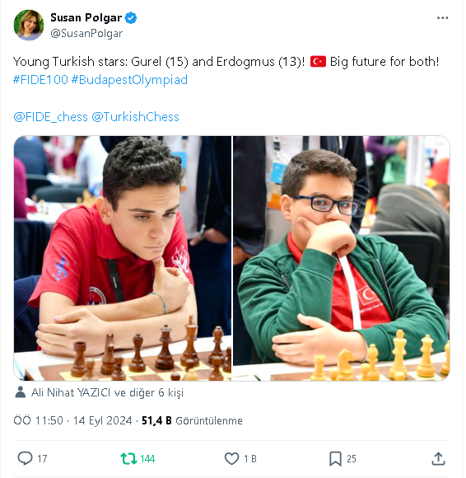466x478 pixels.
Task: Click the blue verified badge
Action: 131,18
